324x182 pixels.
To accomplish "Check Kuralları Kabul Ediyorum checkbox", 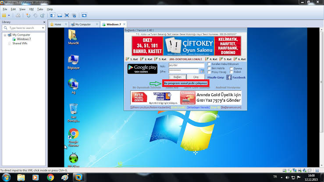I will [209, 64].
